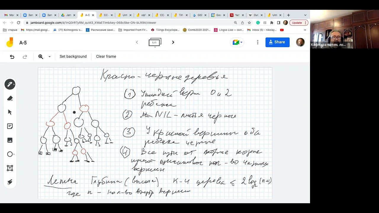Choose the Select arrow tool
Viewport: 379px width, 213px height.
coord(10,112)
